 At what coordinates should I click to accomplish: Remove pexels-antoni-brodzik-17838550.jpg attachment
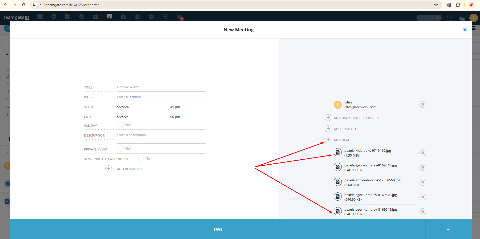coord(423,182)
